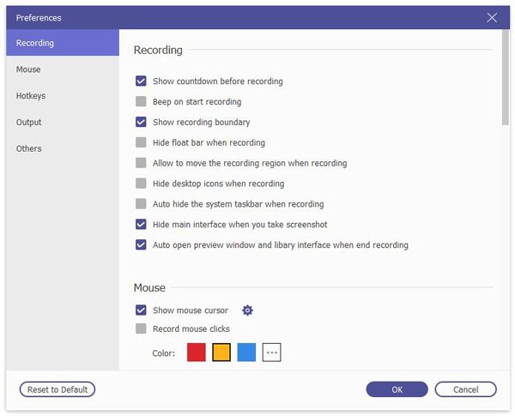Viewport: 515px width, 416px height.
Task: Turn on Auto hide the system taskbar
Action: [141, 204]
